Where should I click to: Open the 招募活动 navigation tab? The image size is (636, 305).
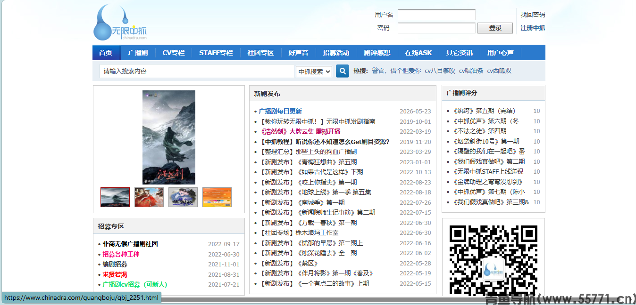point(336,53)
